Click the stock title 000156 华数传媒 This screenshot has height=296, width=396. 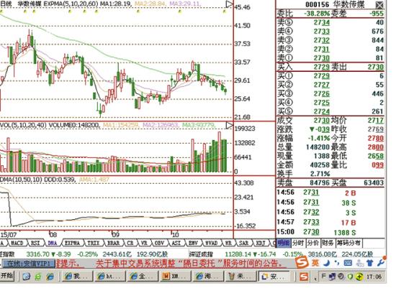coord(335,4)
